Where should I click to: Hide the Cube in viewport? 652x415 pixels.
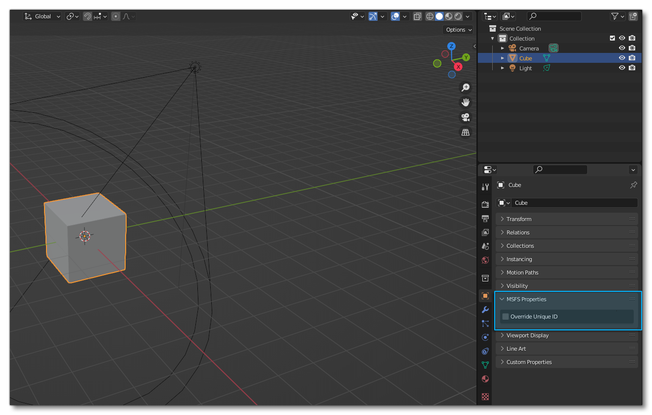[622, 58]
